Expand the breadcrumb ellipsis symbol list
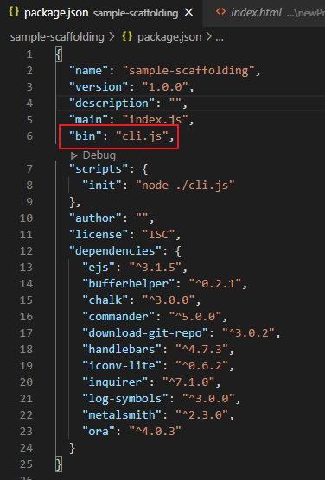 (220, 37)
